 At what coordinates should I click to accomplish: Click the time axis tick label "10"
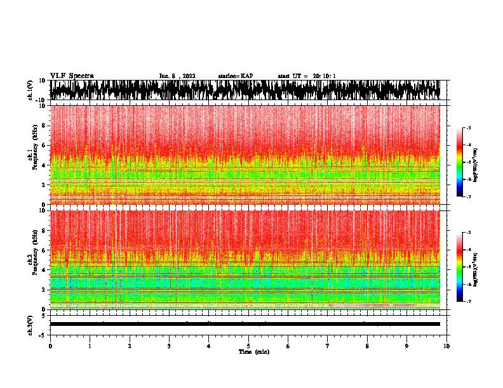click(x=446, y=346)
